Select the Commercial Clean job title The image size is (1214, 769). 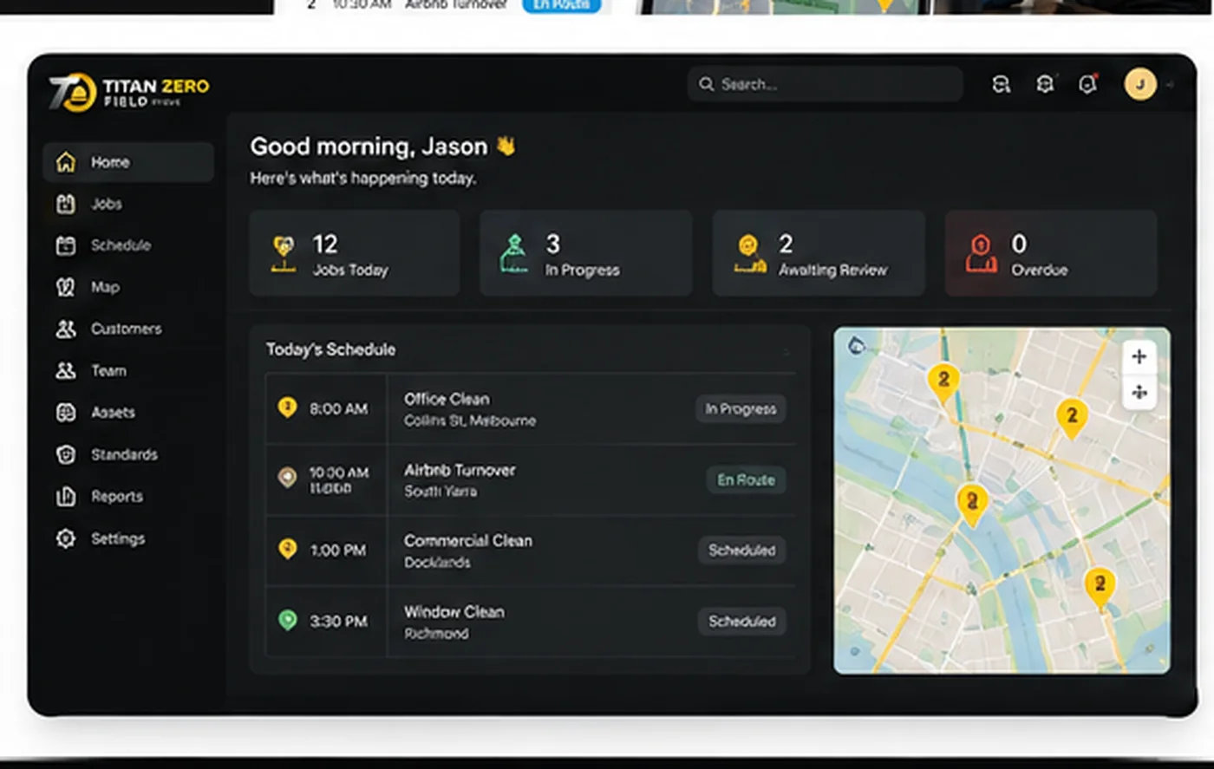tap(468, 540)
